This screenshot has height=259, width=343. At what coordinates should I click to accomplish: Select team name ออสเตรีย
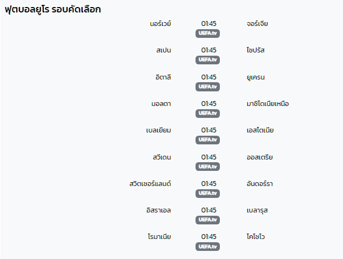[260, 157]
